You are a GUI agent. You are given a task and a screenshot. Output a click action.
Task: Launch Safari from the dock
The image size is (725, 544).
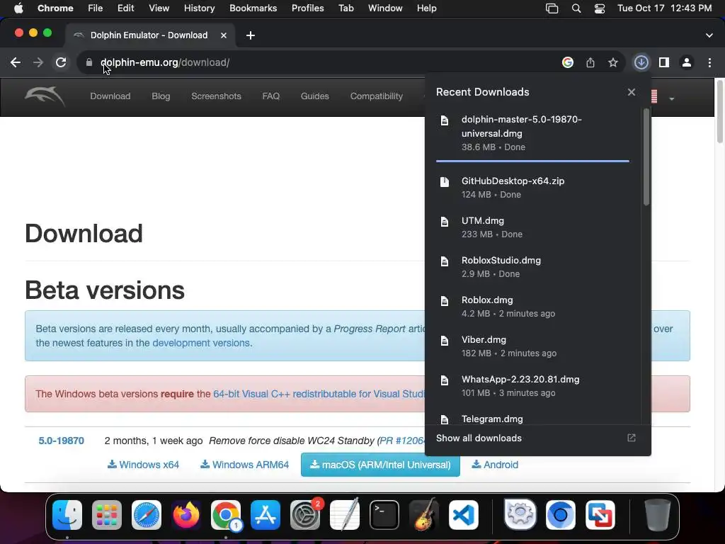(147, 515)
